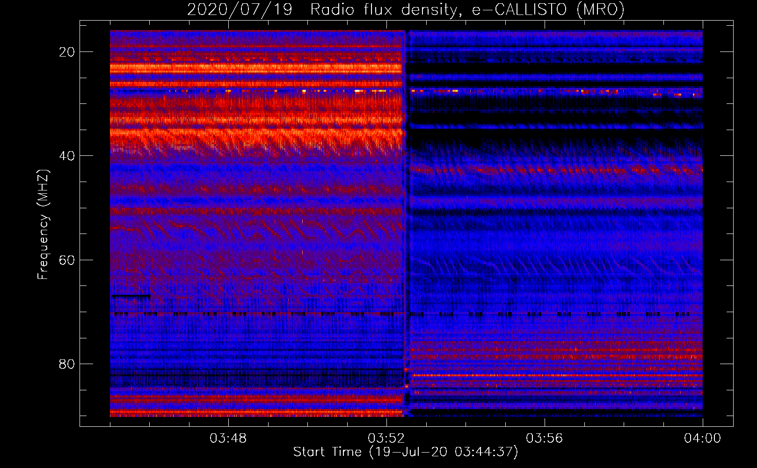The width and height of the screenshot is (757, 468).
Task: Click the 04:00 time tick label
Action: tap(703, 439)
